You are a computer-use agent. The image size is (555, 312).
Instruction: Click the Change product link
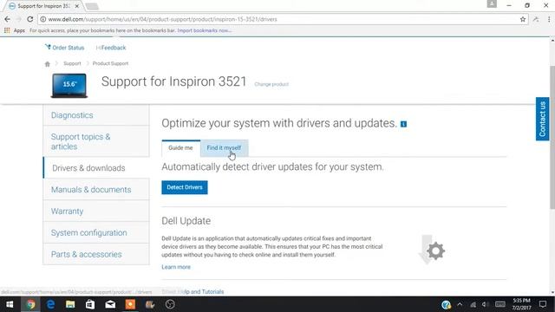[271, 84]
